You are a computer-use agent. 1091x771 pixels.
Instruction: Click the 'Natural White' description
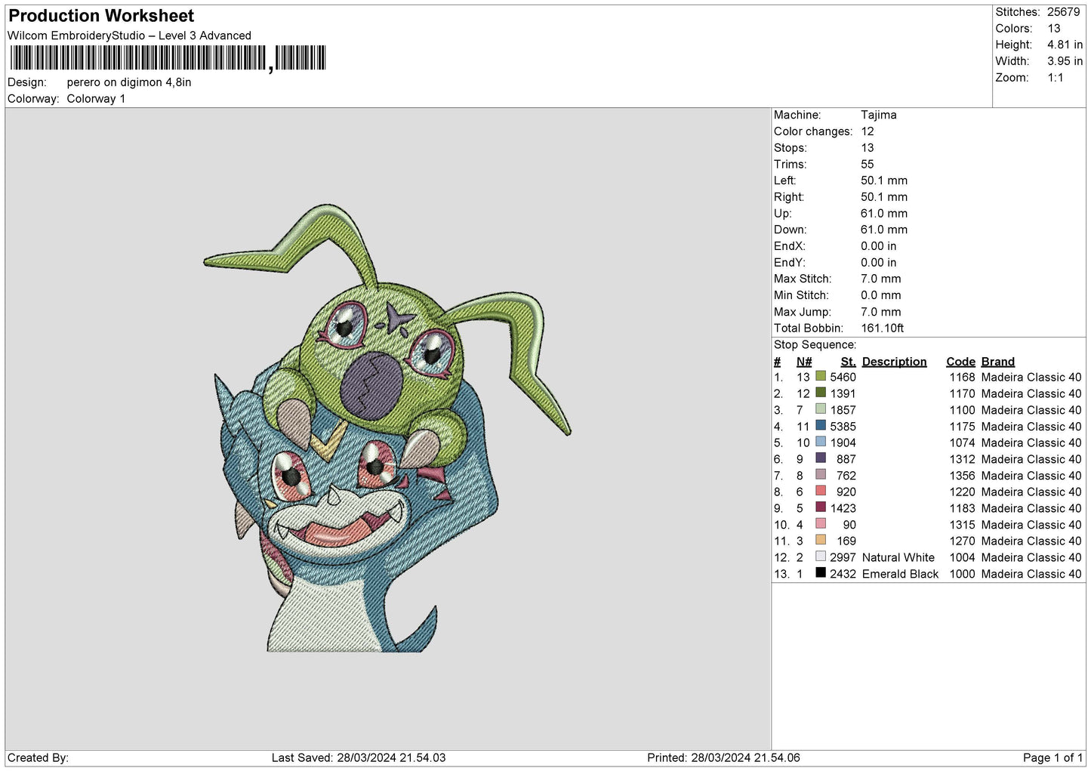(x=898, y=558)
